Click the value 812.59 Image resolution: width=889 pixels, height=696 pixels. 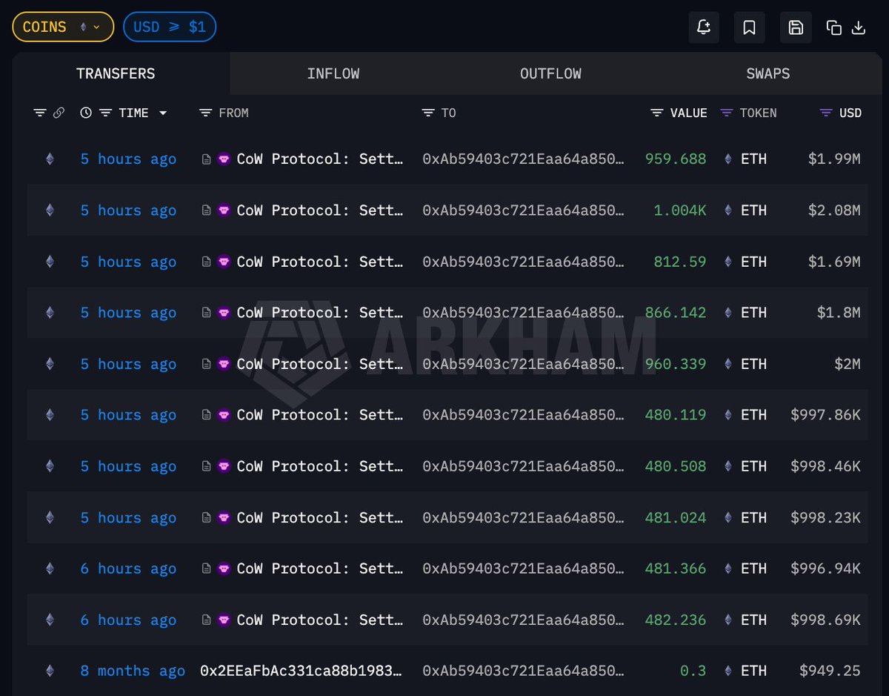(x=680, y=262)
